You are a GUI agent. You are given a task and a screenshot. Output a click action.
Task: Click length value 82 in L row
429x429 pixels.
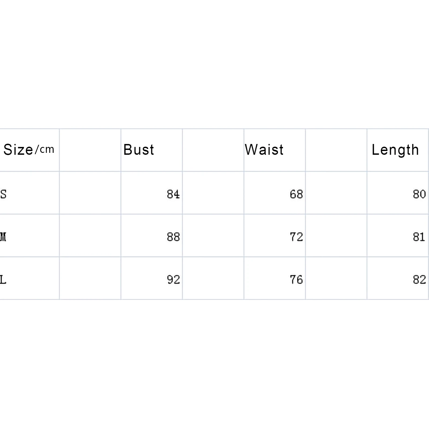coord(419,280)
